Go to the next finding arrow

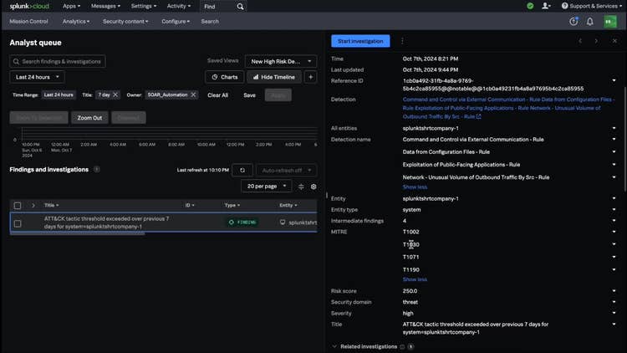[x=596, y=41]
